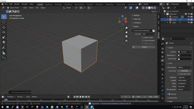
Task: Toggle Collection visibility eye icon
Action: 189,14
